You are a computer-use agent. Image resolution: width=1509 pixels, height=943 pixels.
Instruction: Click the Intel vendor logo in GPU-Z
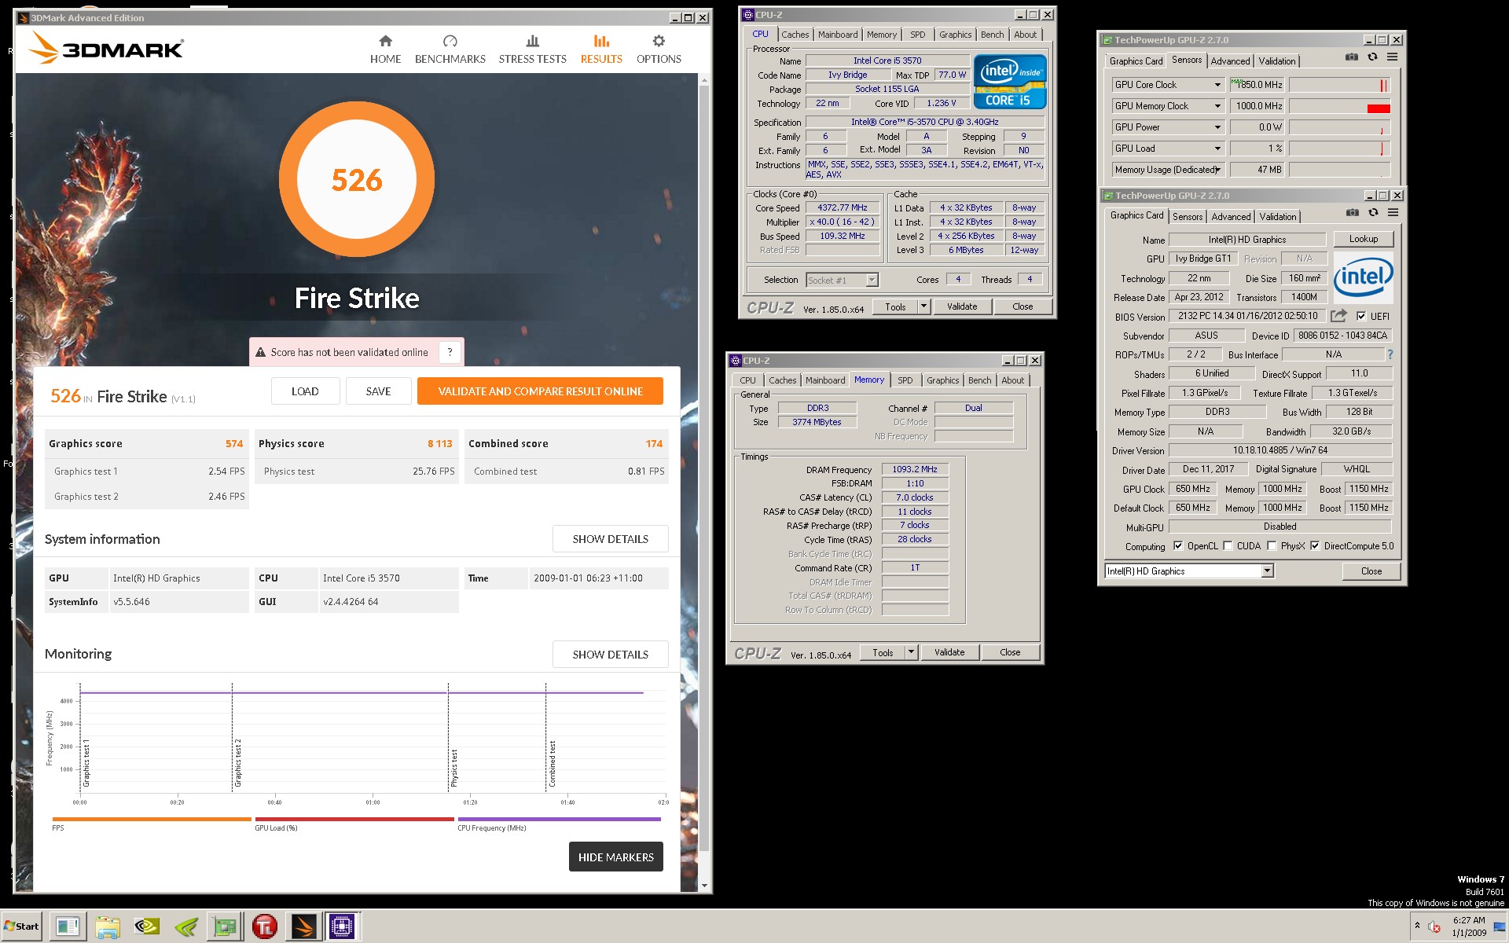tap(1364, 277)
